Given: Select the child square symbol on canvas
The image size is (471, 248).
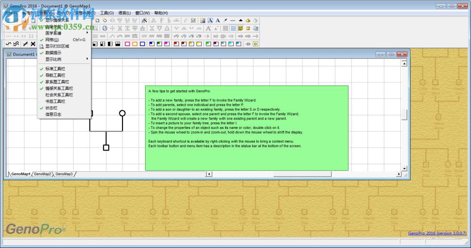Looking at the screenshot, I should pyautogui.click(x=106, y=148).
